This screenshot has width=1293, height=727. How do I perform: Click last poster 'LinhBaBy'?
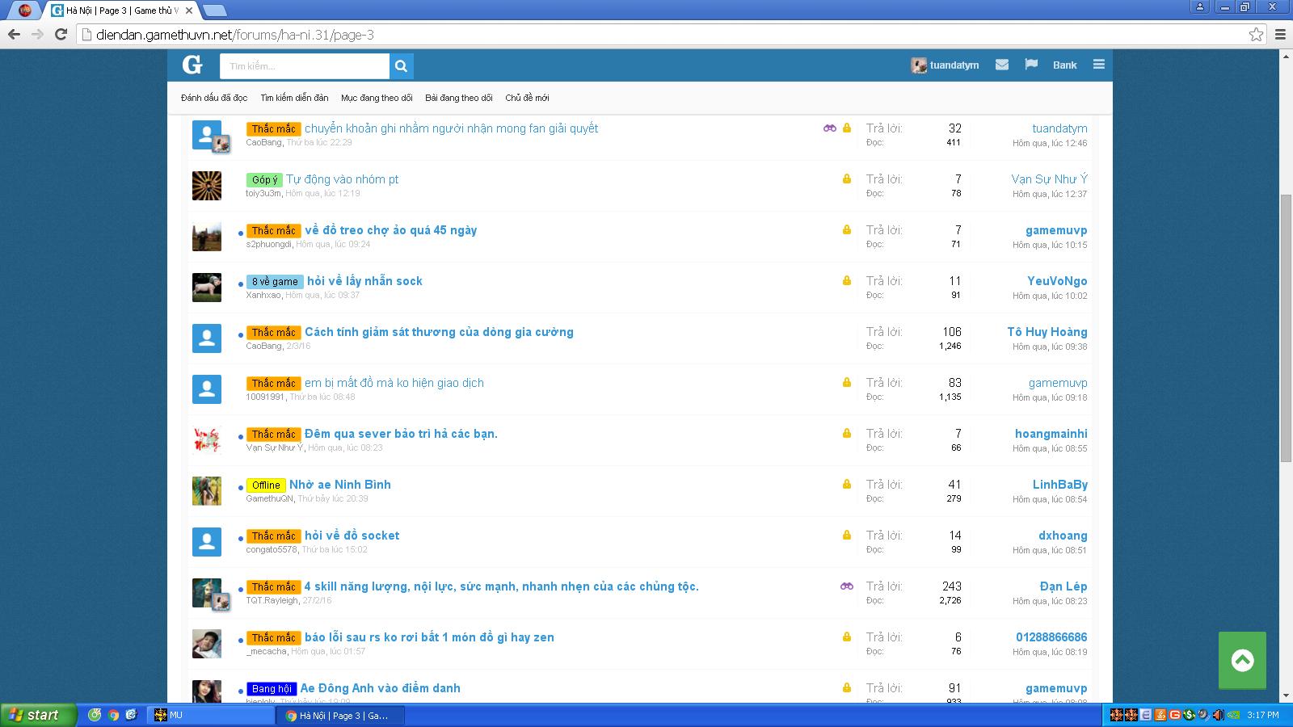(x=1060, y=485)
